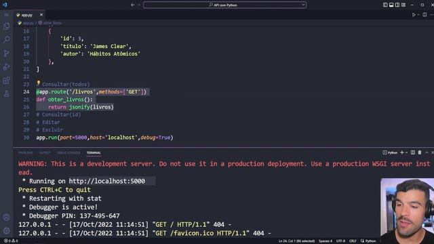Viewport: 434px width, 244px height.
Task: Change the Spaces: 4 indentation setting
Action: tap(325, 241)
